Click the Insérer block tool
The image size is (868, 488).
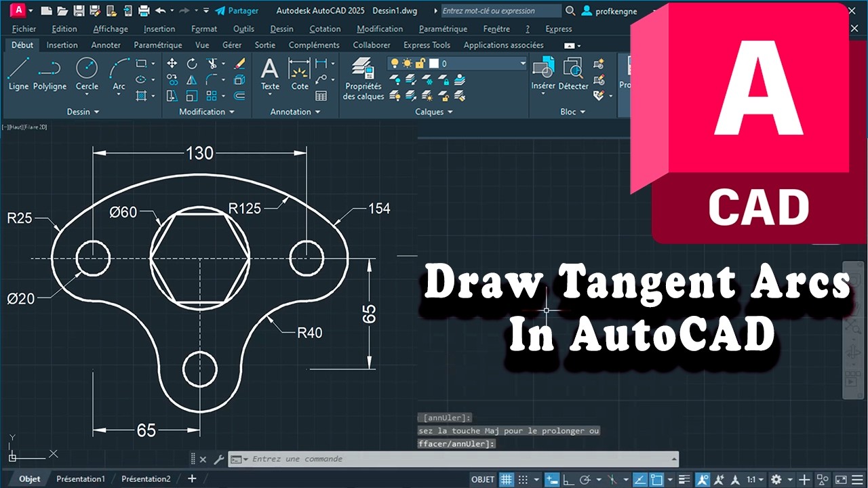click(x=543, y=73)
